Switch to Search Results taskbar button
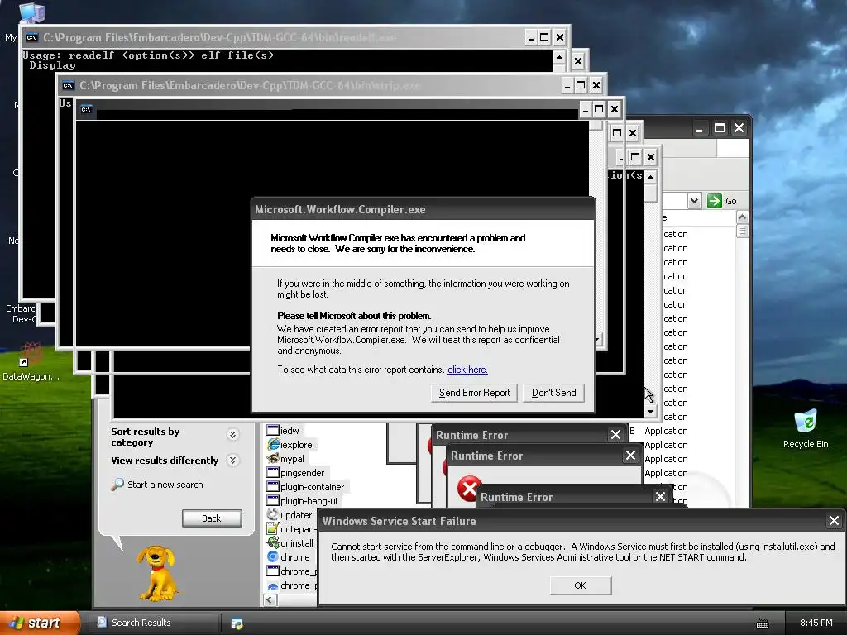The height and width of the screenshot is (635, 847). tap(154, 623)
